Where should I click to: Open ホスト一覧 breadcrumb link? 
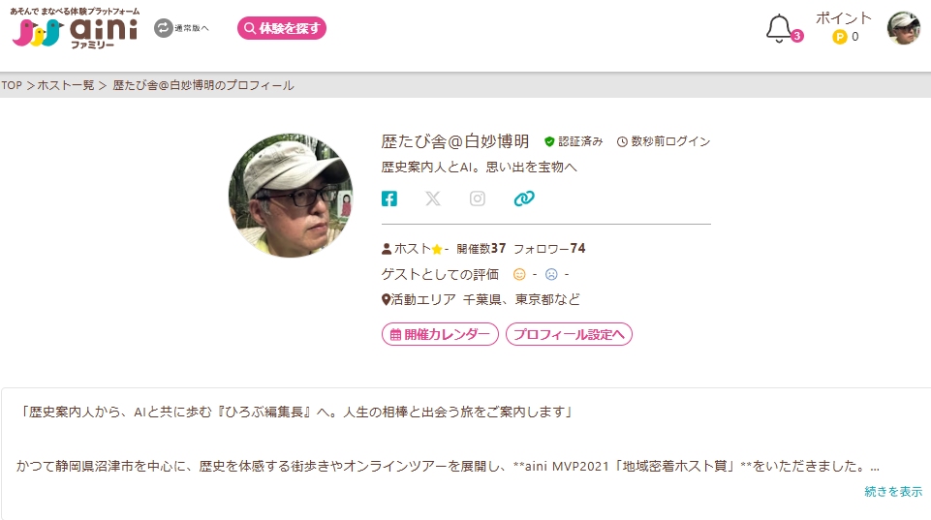(x=66, y=85)
